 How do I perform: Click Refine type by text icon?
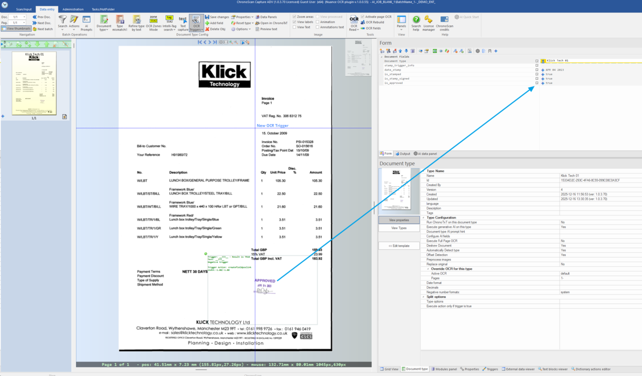(136, 23)
